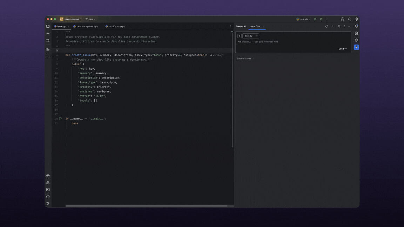Click the "labels": [] line

(x=88, y=101)
